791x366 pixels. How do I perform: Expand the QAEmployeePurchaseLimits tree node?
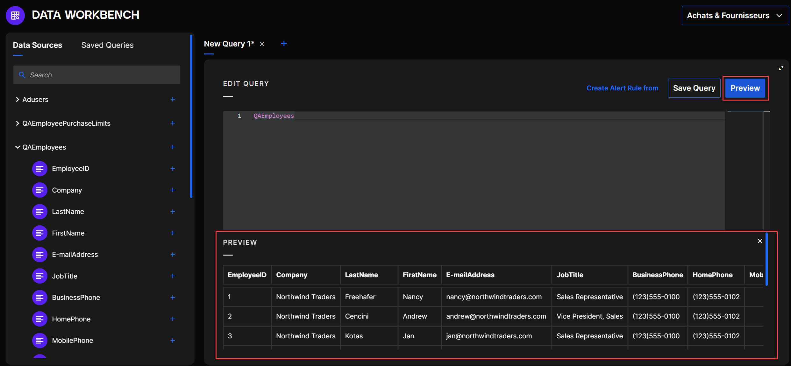[x=18, y=123]
